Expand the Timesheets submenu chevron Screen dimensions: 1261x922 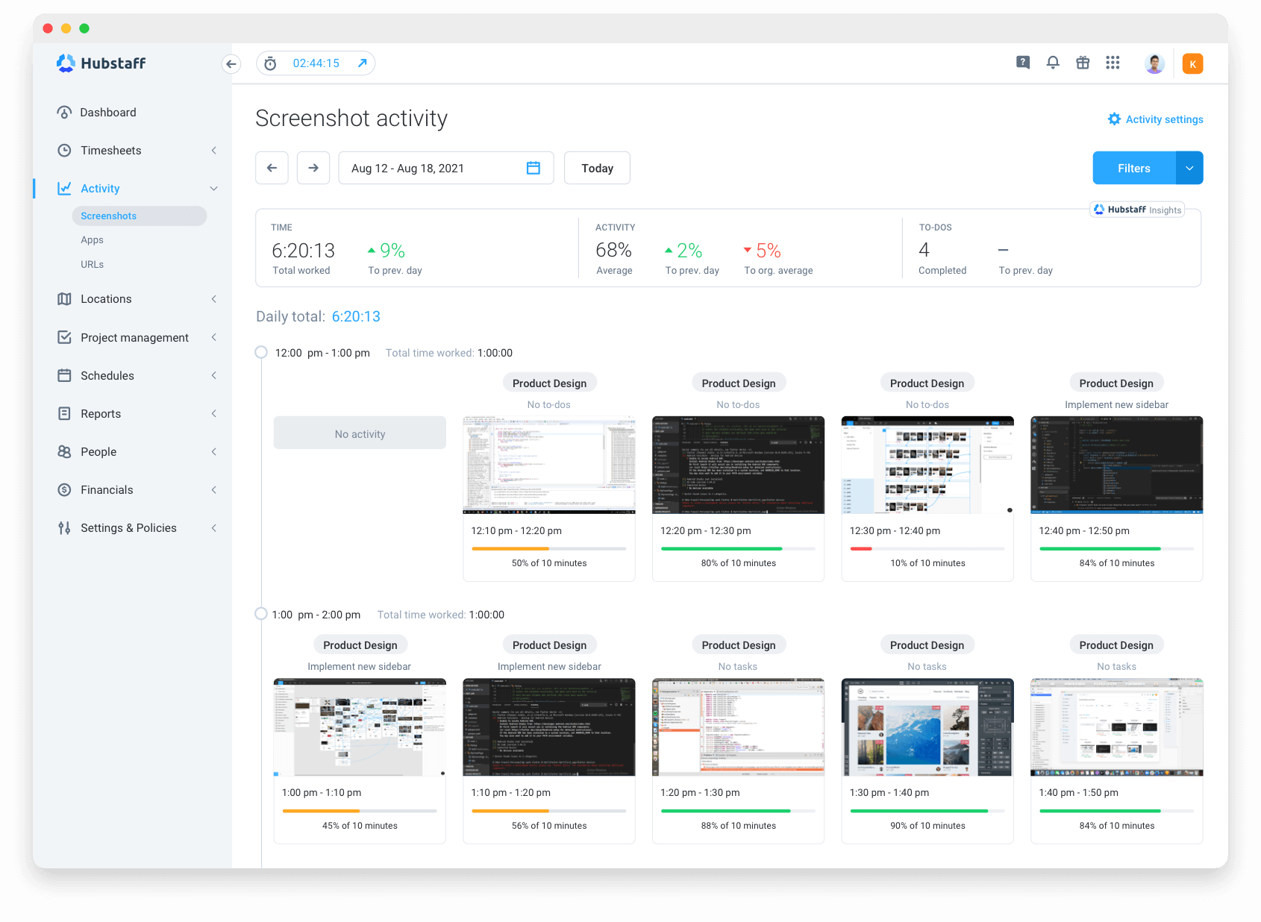pyautogui.click(x=214, y=151)
